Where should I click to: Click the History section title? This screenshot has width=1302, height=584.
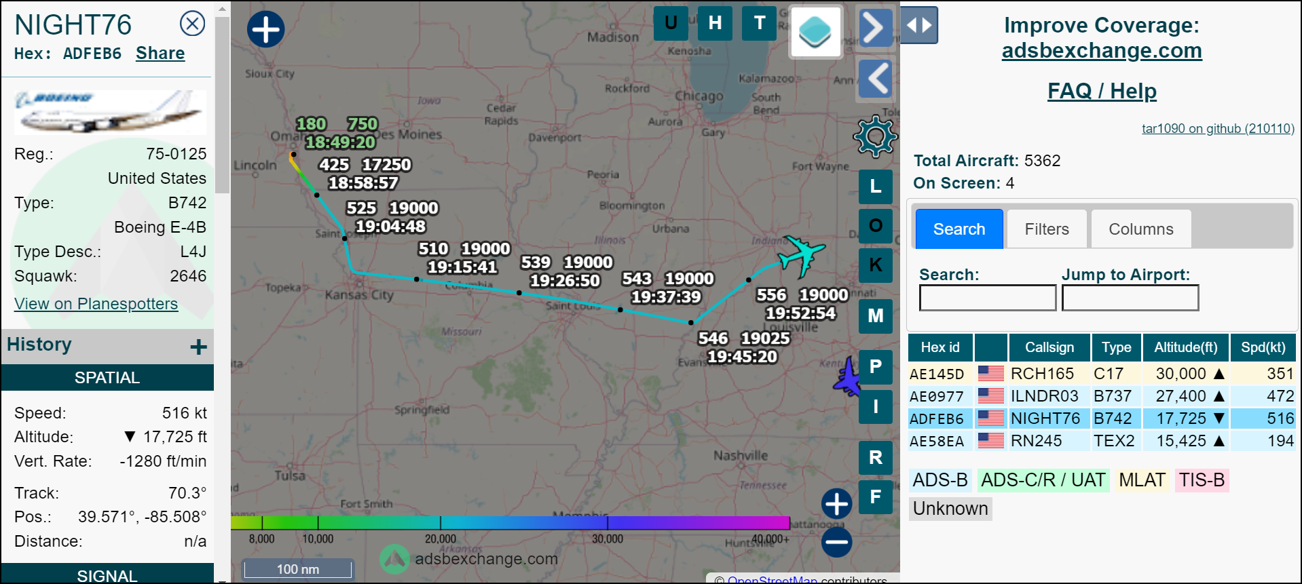[39, 345]
